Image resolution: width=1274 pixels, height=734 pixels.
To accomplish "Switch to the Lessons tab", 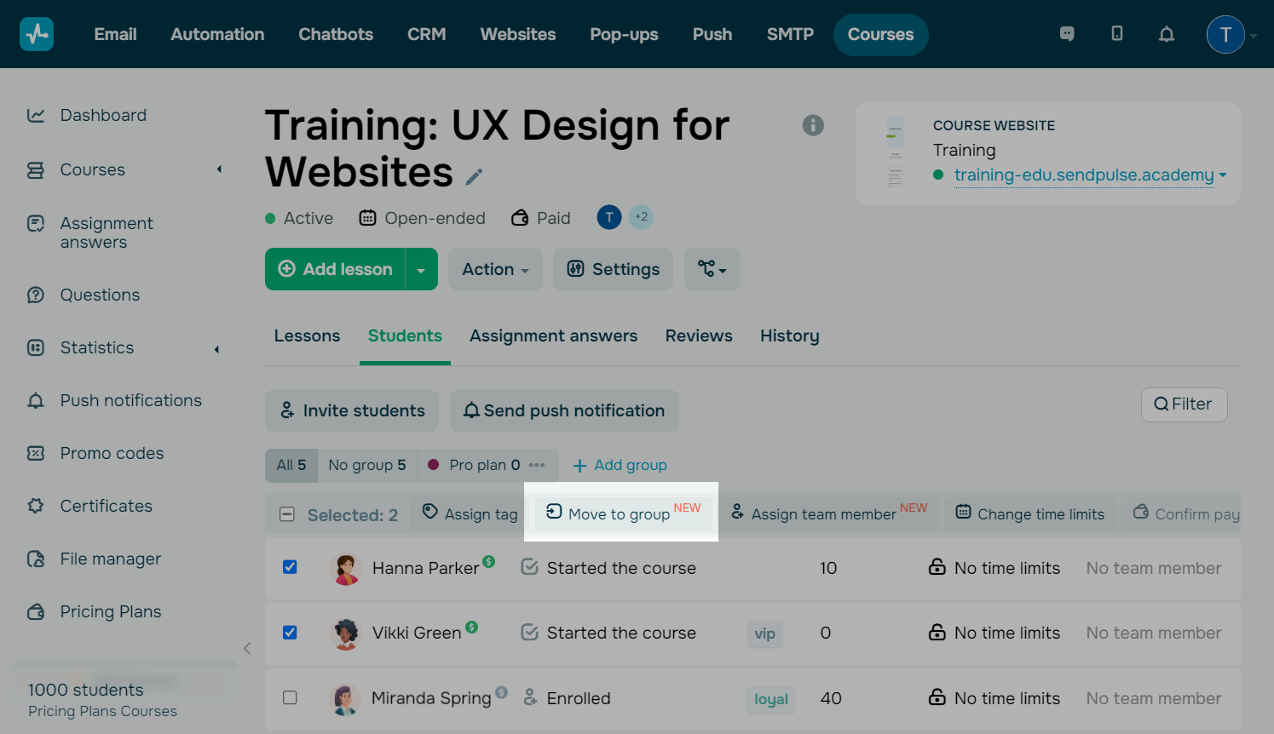I will [x=307, y=336].
